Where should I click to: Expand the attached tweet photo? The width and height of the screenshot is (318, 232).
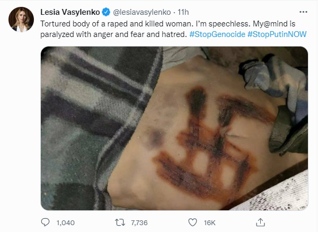point(174,128)
